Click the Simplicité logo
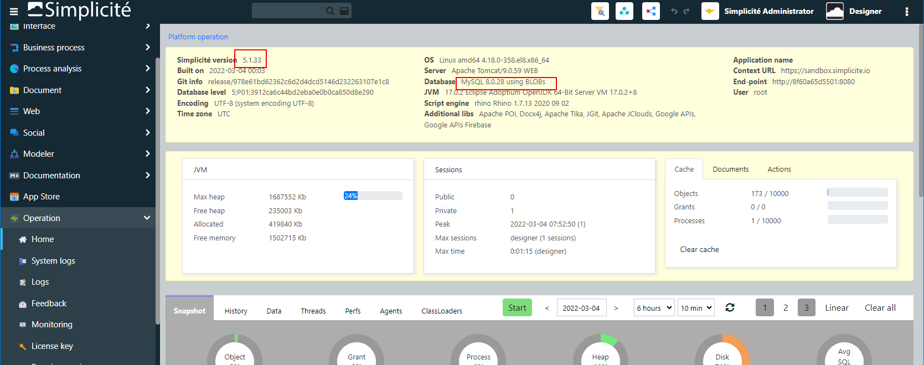The image size is (924, 365). (79, 10)
